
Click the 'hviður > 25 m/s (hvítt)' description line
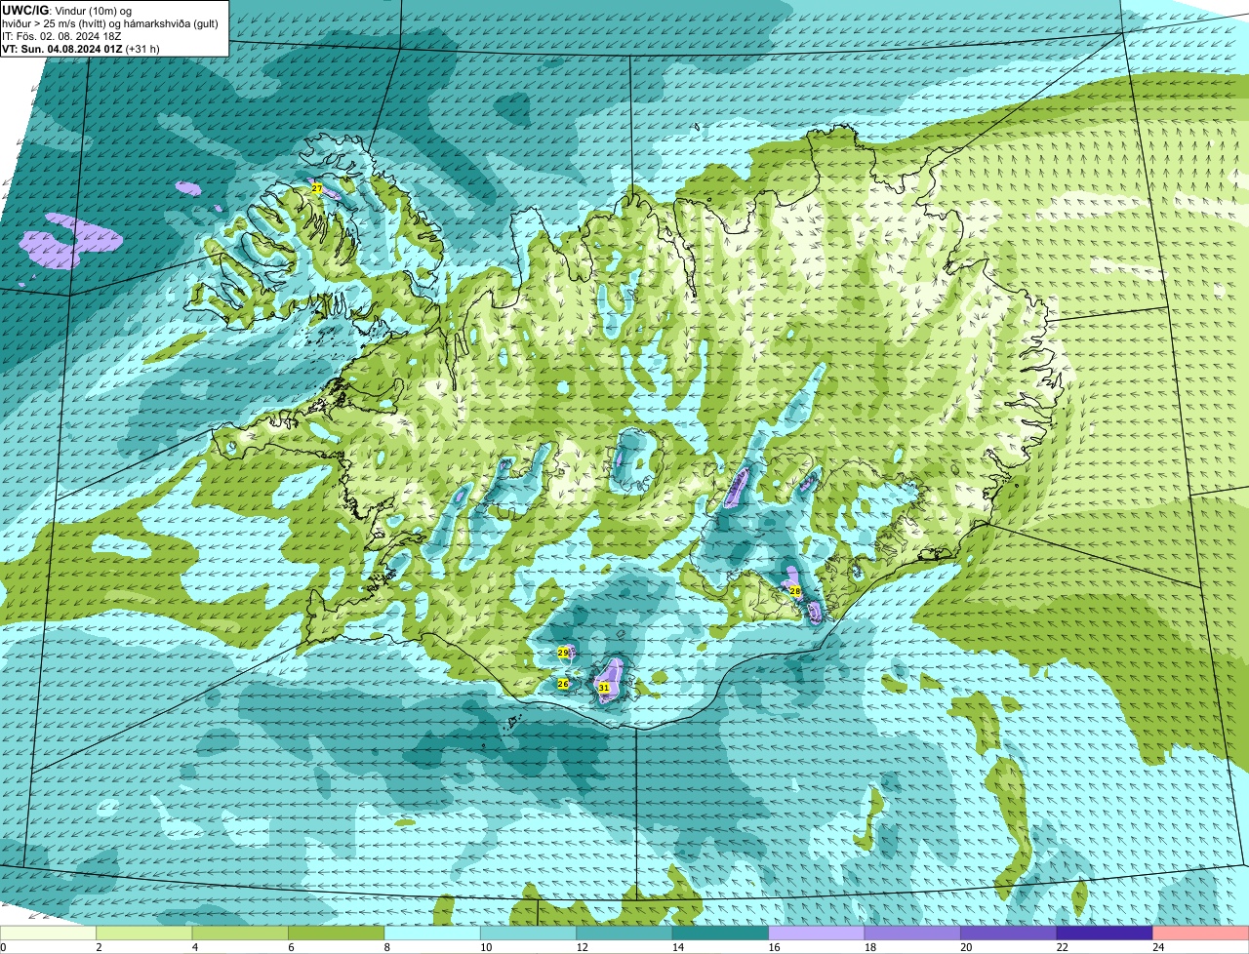(x=110, y=22)
